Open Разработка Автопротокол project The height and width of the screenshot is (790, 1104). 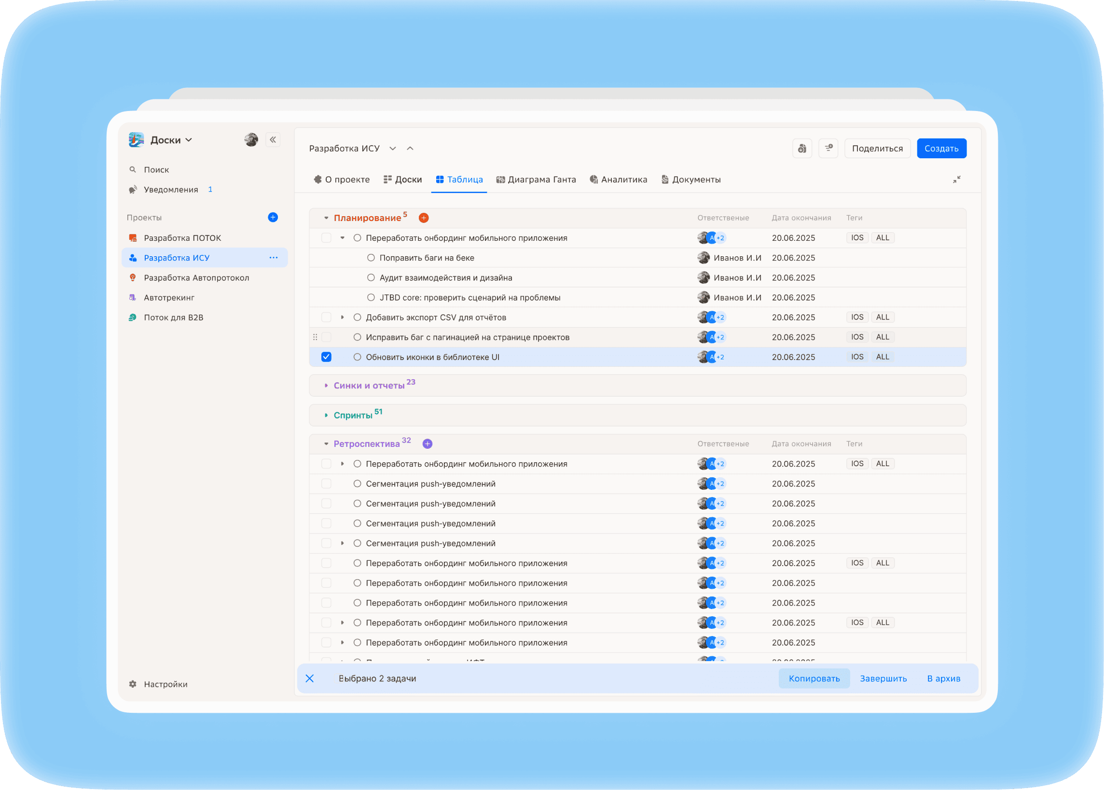205,278
